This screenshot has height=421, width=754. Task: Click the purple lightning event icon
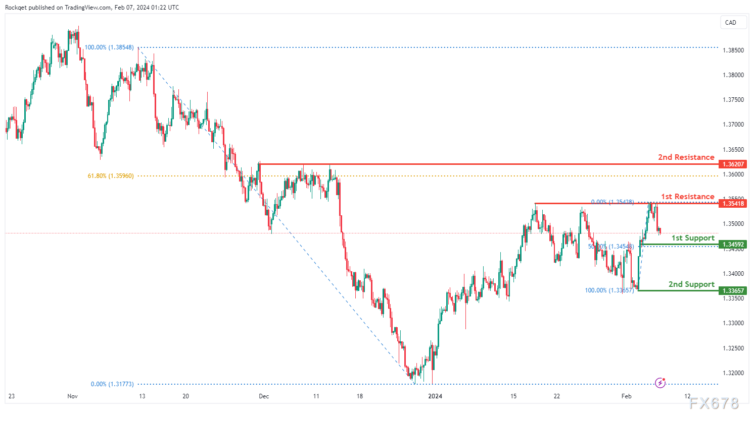pyautogui.click(x=660, y=383)
